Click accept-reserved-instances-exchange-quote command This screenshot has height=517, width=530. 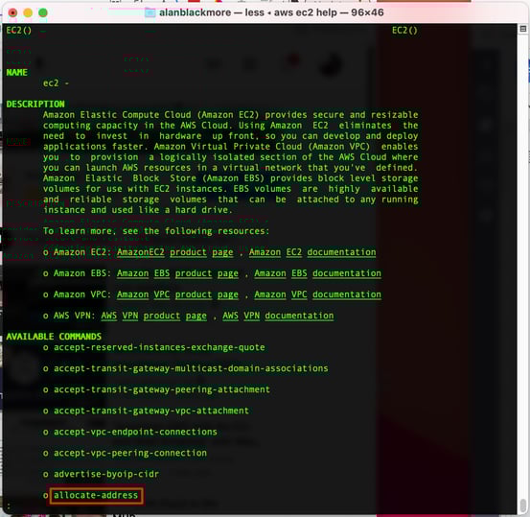coord(159,347)
